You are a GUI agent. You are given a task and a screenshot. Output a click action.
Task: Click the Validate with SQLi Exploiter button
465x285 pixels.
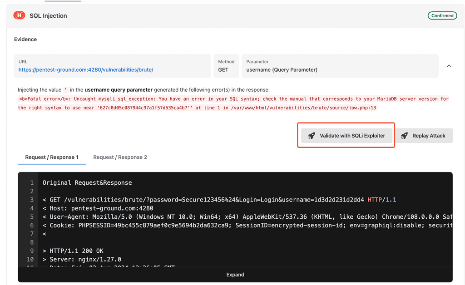(346, 135)
